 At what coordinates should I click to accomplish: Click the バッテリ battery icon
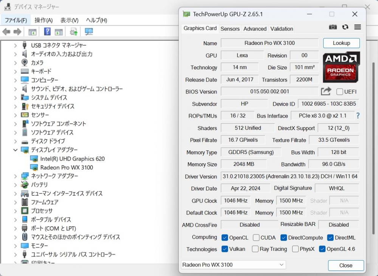click(x=25, y=185)
